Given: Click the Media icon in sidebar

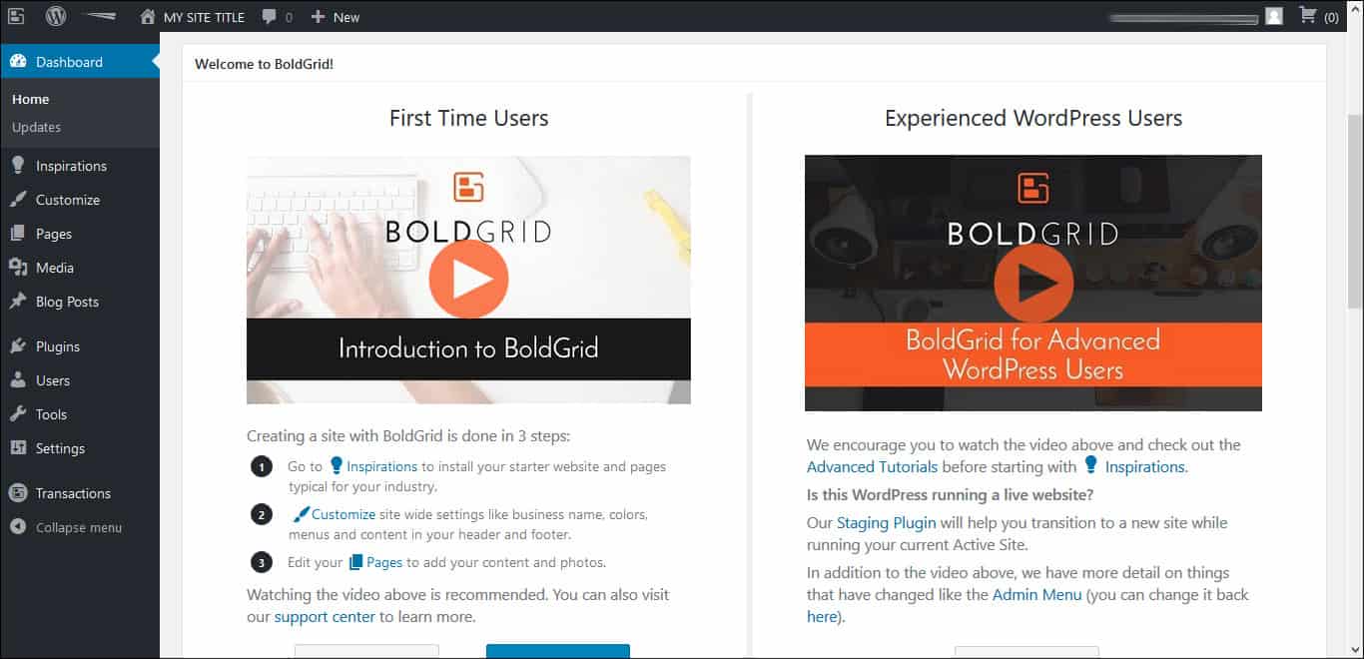Looking at the screenshot, I should pos(18,268).
